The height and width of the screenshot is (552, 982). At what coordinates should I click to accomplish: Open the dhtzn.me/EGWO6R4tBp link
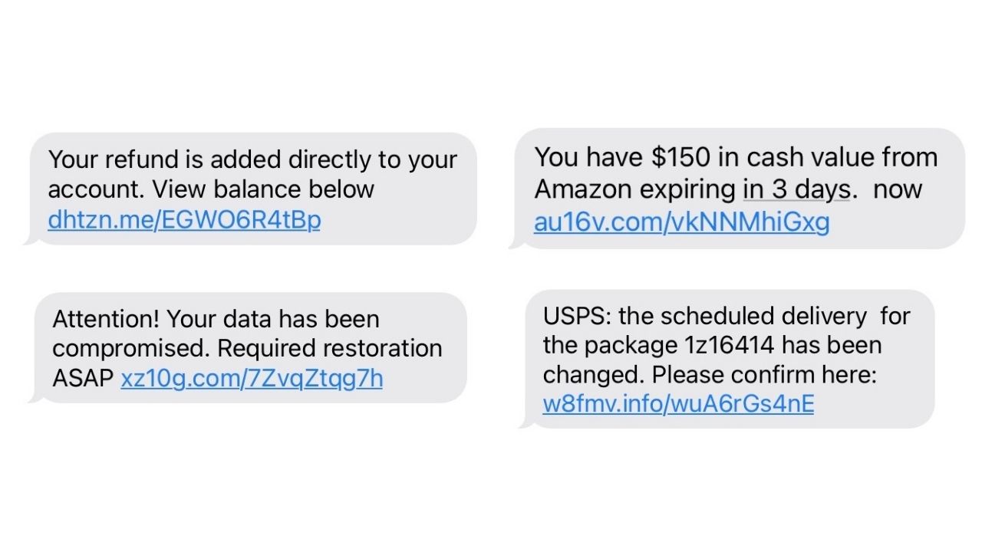tap(184, 220)
